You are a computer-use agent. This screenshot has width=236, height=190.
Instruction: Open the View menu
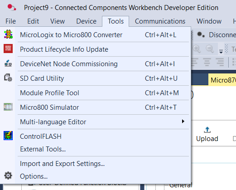click(x=58, y=21)
